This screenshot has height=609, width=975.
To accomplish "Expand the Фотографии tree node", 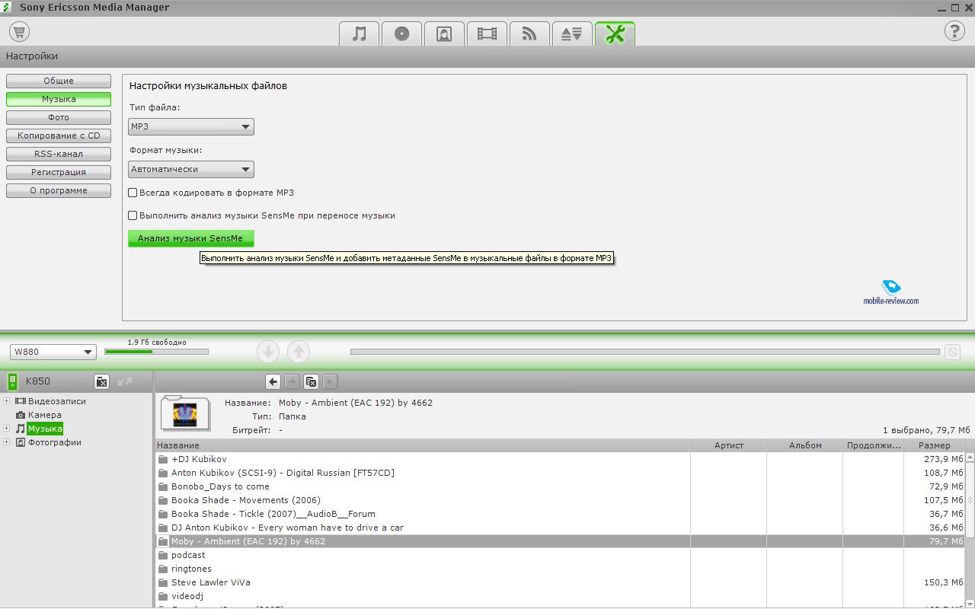I will click(x=7, y=442).
